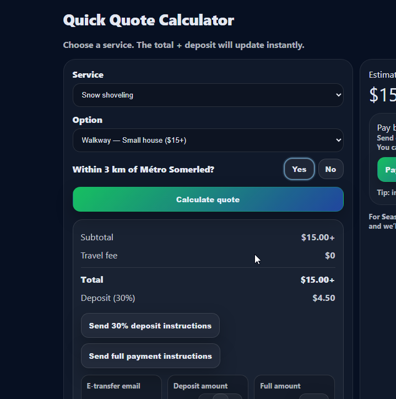
Task: Click the large estimate price in right panel
Action: tap(383, 95)
